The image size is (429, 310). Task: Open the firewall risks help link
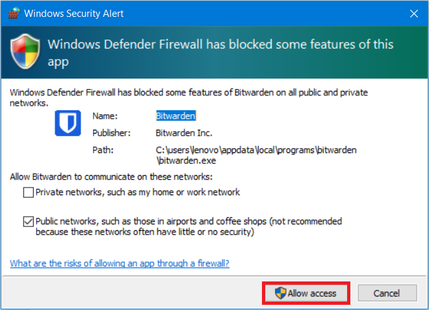click(120, 263)
